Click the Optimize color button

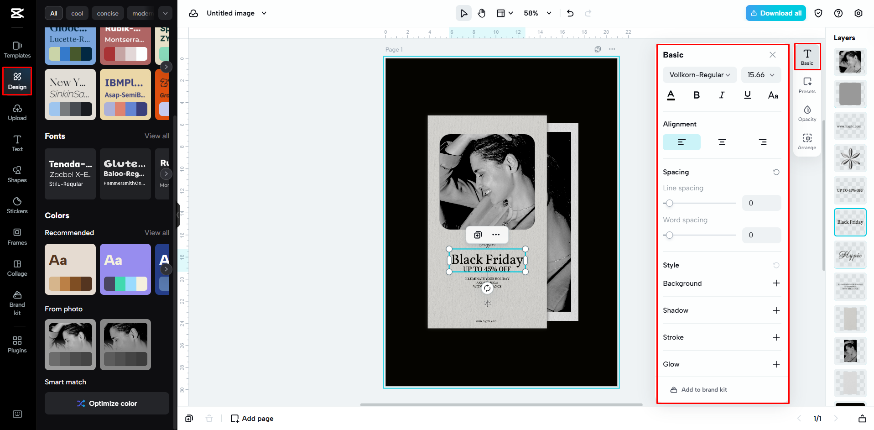pos(106,403)
